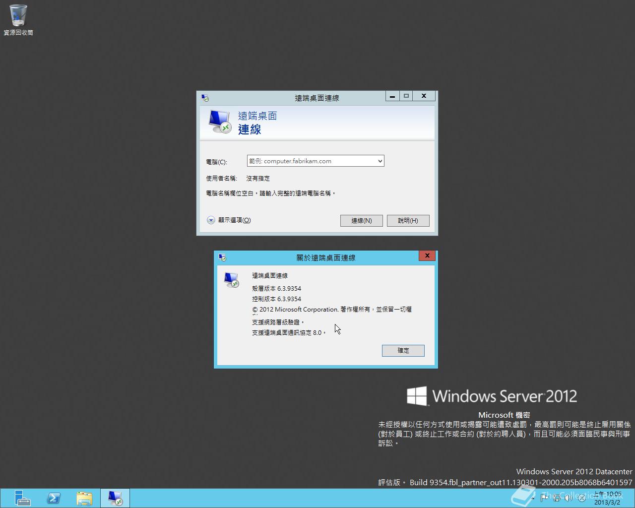The image size is (635, 508).
Task: Open File Explorer from the taskbar
Action: coord(84,498)
